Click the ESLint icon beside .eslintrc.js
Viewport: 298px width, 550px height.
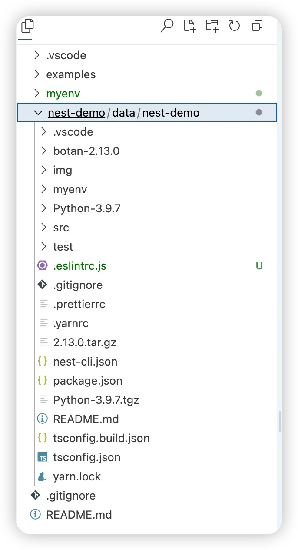(43, 266)
